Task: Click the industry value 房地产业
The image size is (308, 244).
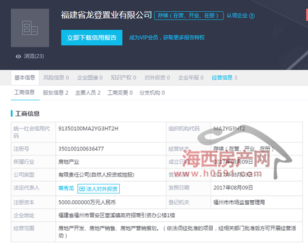Action: (x=69, y=162)
